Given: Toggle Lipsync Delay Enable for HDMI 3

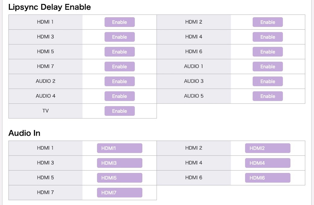Looking at the screenshot, I should point(120,37).
